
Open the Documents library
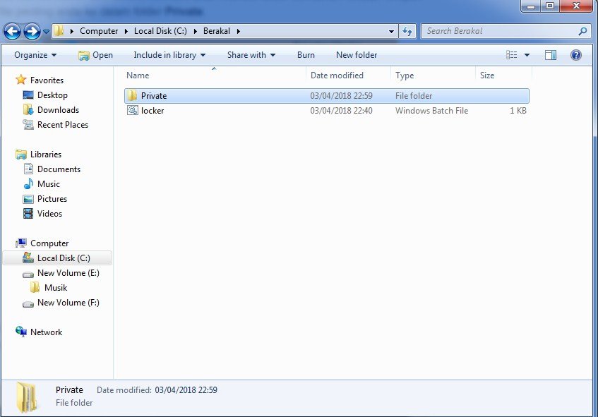point(59,169)
